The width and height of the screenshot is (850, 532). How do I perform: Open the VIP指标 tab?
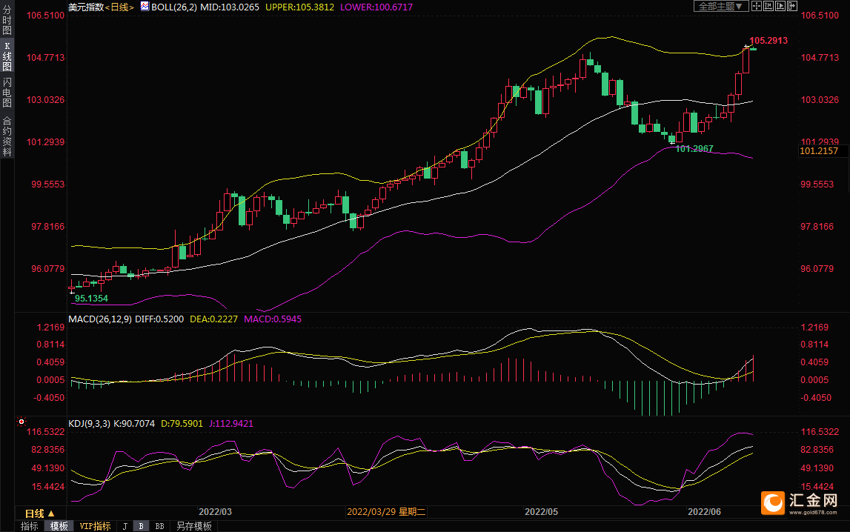pos(95,526)
